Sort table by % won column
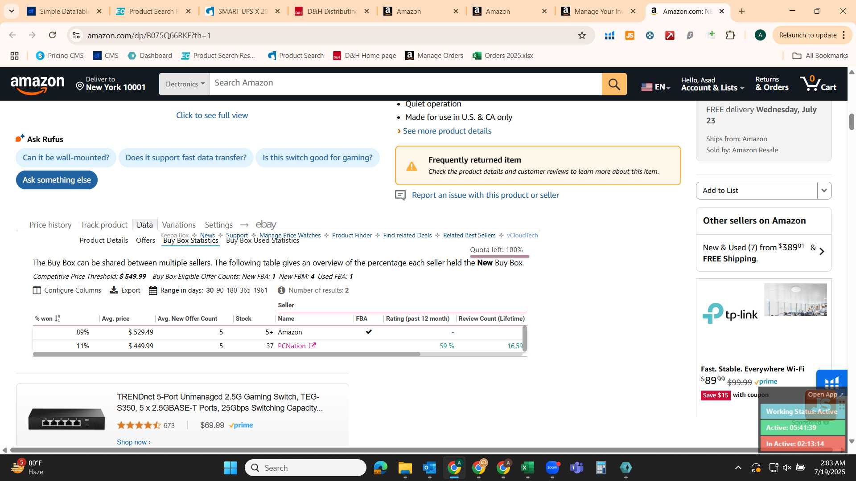Viewport: 856px width, 481px height. point(47,318)
